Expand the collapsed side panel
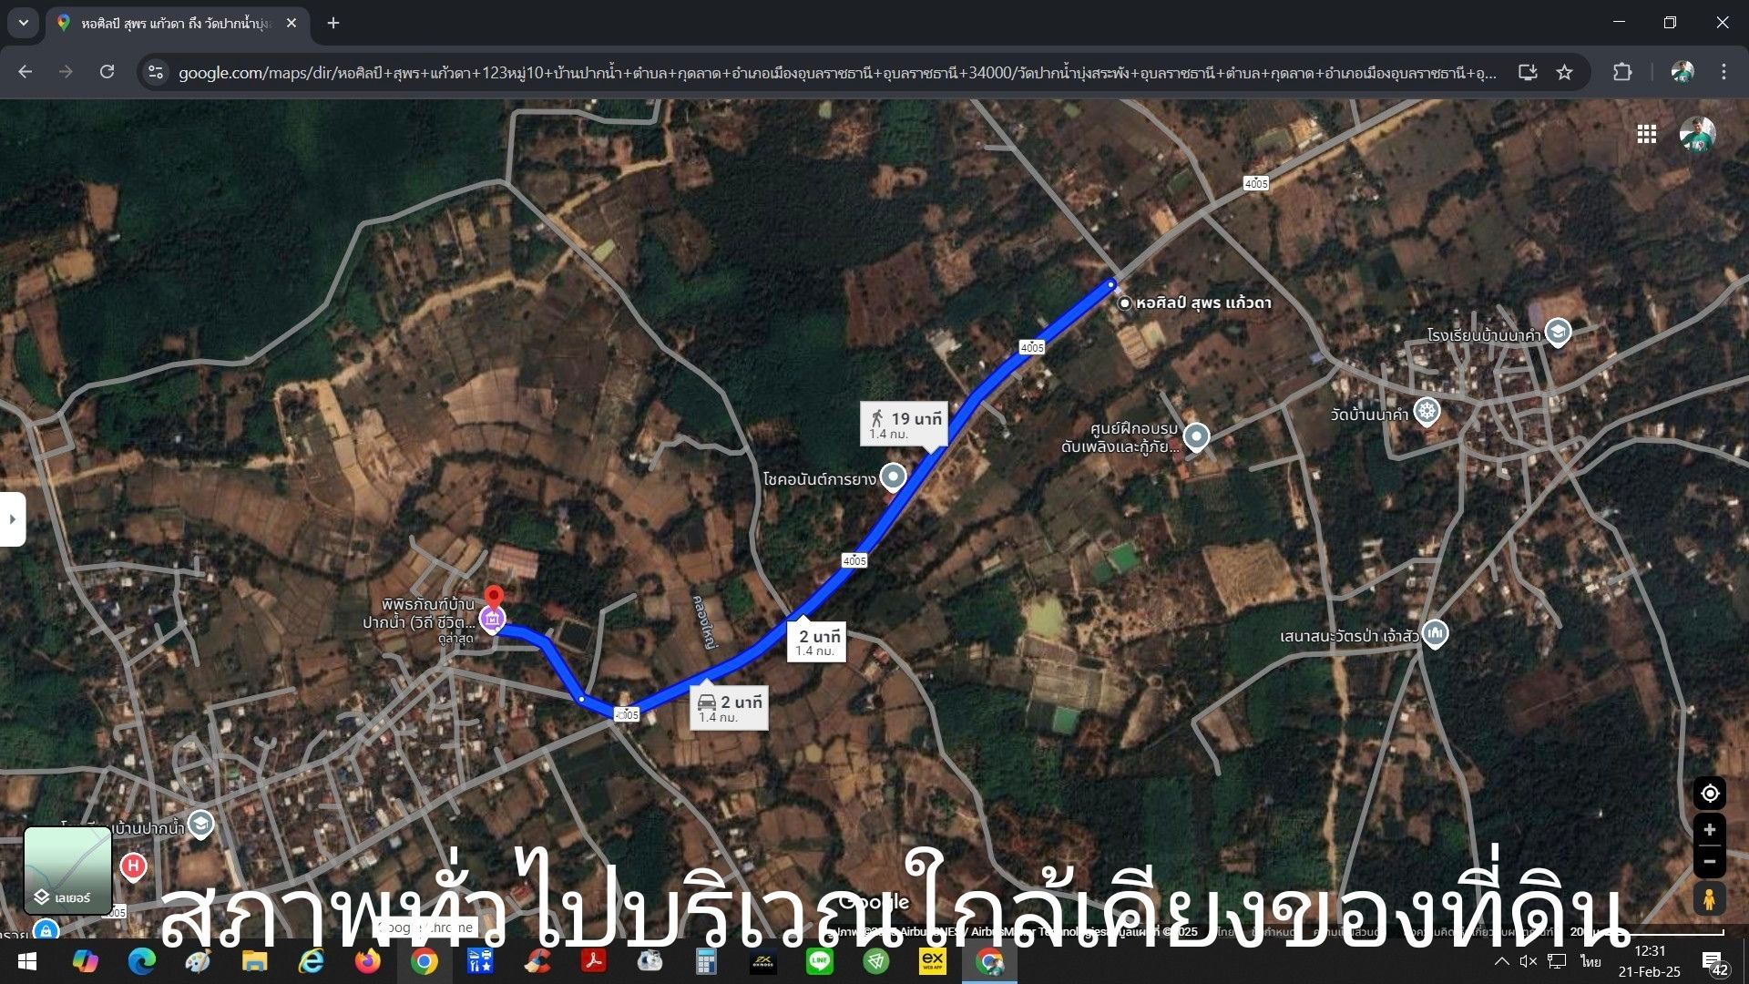Viewport: 1749px width, 984px height. pos(13,519)
